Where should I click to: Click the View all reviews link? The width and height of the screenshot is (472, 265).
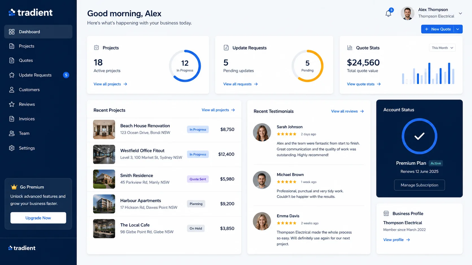[348, 111]
